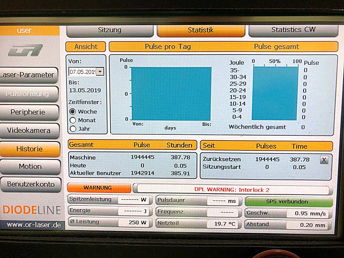Select the Woche time window option
The width and height of the screenshot is (344, 258).
pos(73,112)
